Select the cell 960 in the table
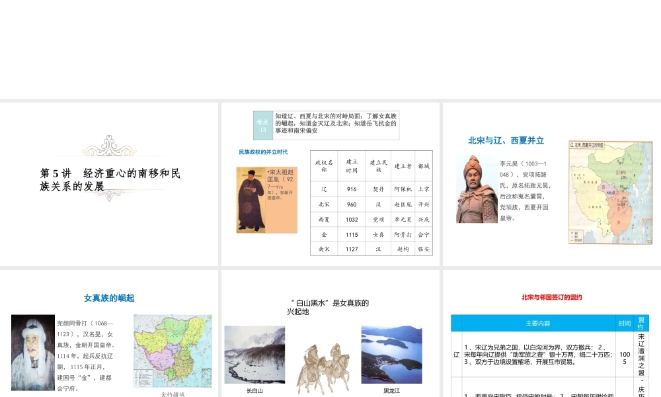 tap(352, 204)
